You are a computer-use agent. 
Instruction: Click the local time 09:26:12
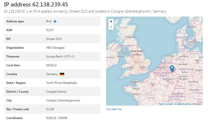[x=51, y=65]
